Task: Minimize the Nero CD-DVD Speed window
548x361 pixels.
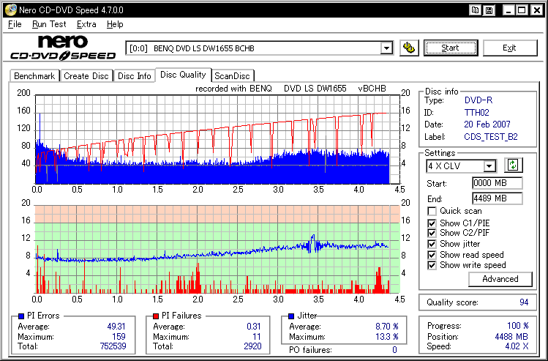Action: (x=508, y=10)
